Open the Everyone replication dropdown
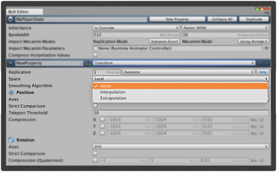 (188, 72)
